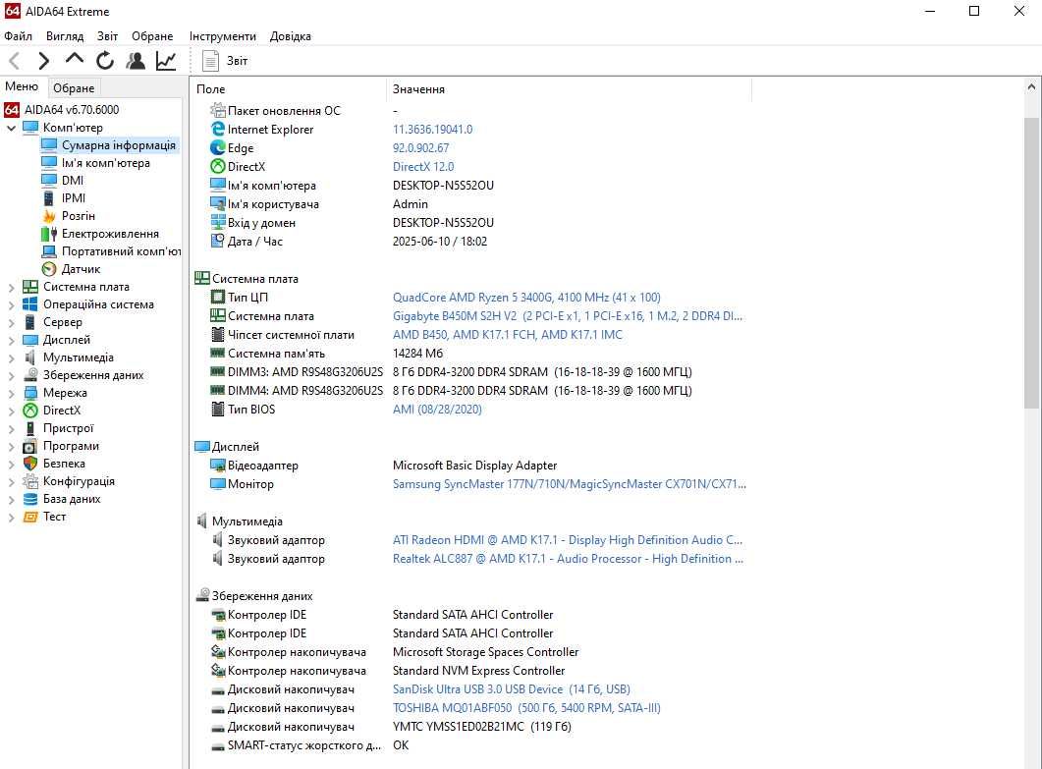Click the Back navigation arrow
The width and height of the screenshot is (1042, 769).
15,61
